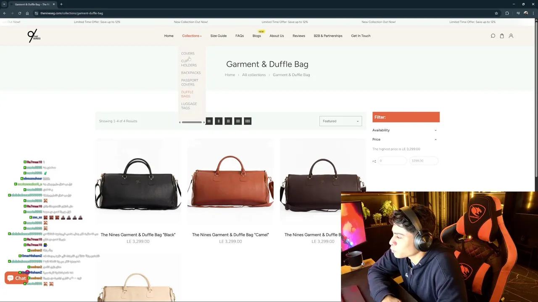Collapse the Price filter section
Screen dimensions: 538x302
[x=405, y=139]
